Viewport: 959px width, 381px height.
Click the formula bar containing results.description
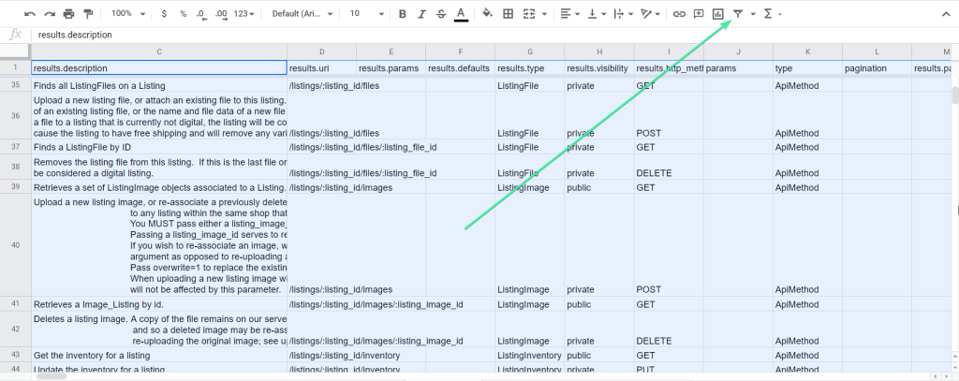click(489, 35)
